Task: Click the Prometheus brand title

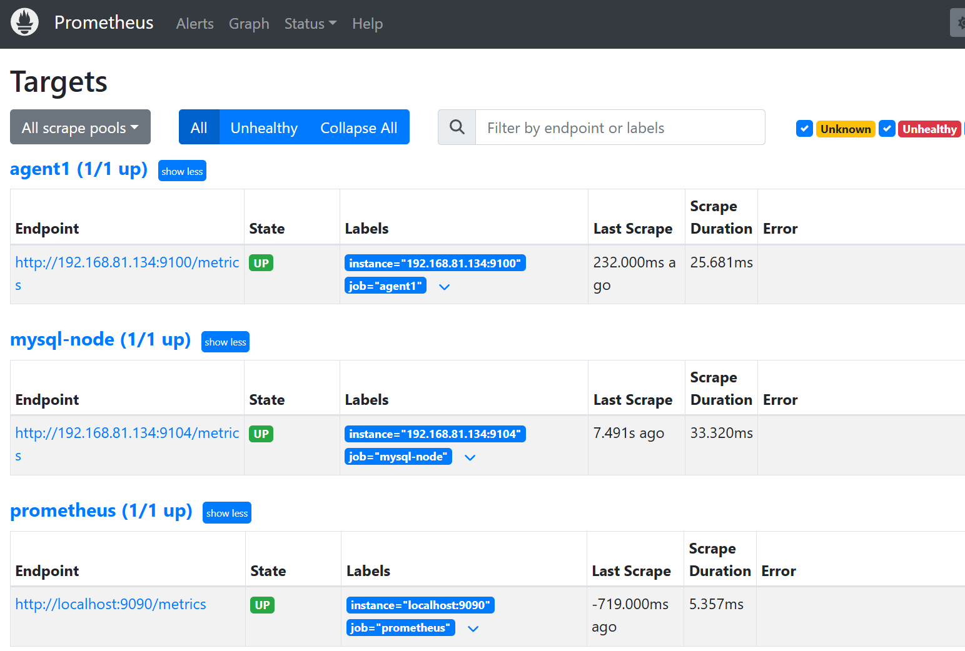Action: [104, 22]
